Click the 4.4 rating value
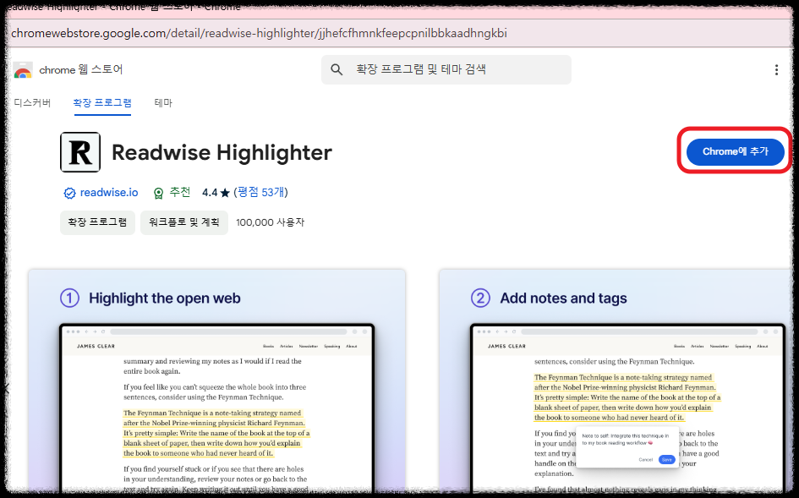Viewport: 799px width, 498px height. pos(210,193)
